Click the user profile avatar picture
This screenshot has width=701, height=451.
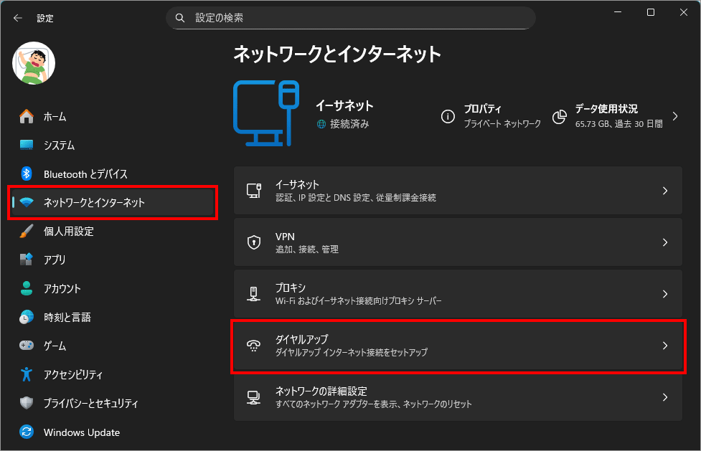tap(34, 63)
